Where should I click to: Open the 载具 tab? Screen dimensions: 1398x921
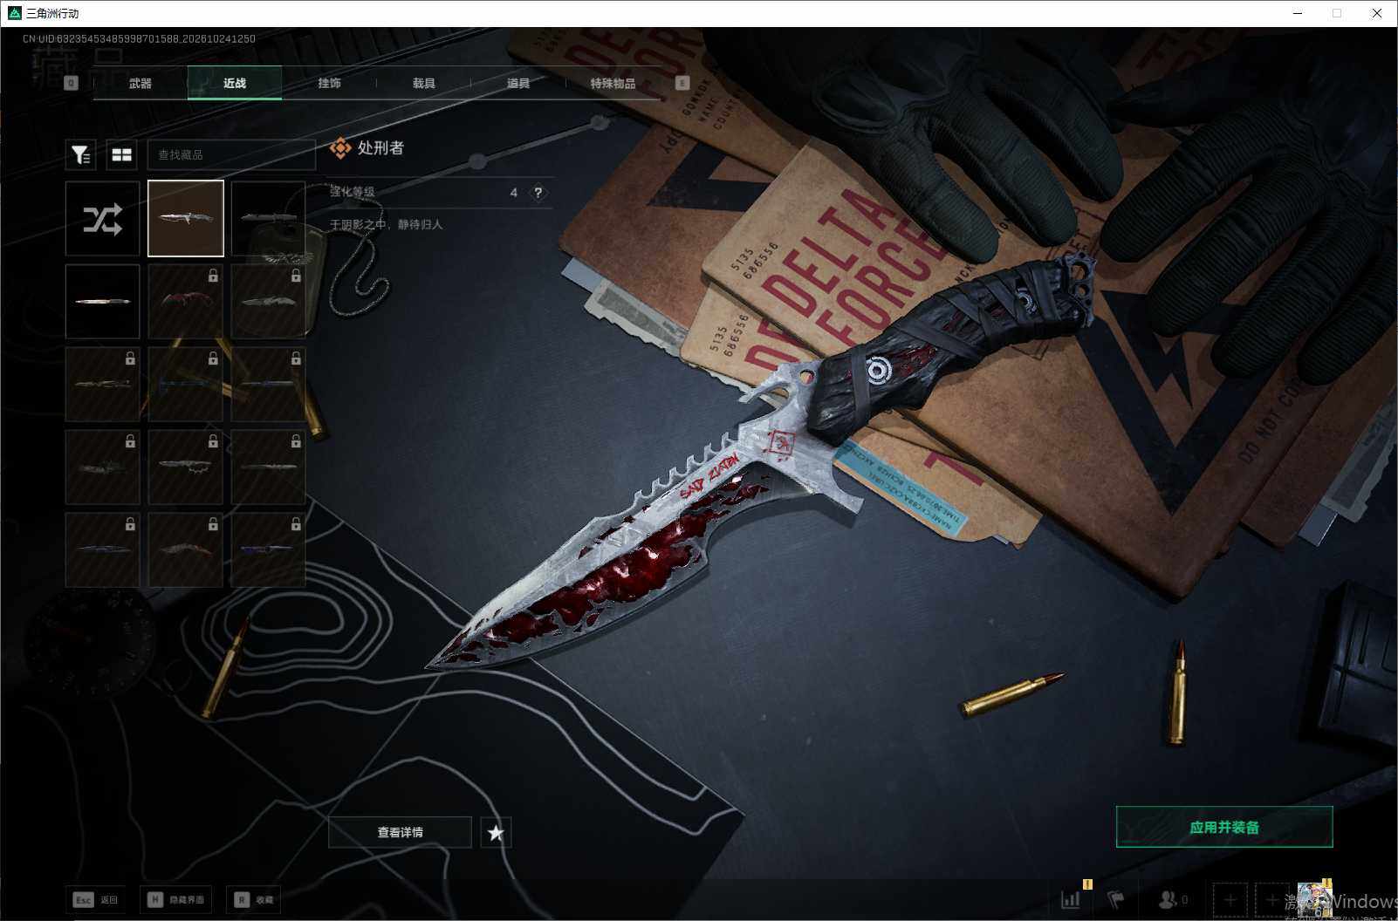pos(423,83)
